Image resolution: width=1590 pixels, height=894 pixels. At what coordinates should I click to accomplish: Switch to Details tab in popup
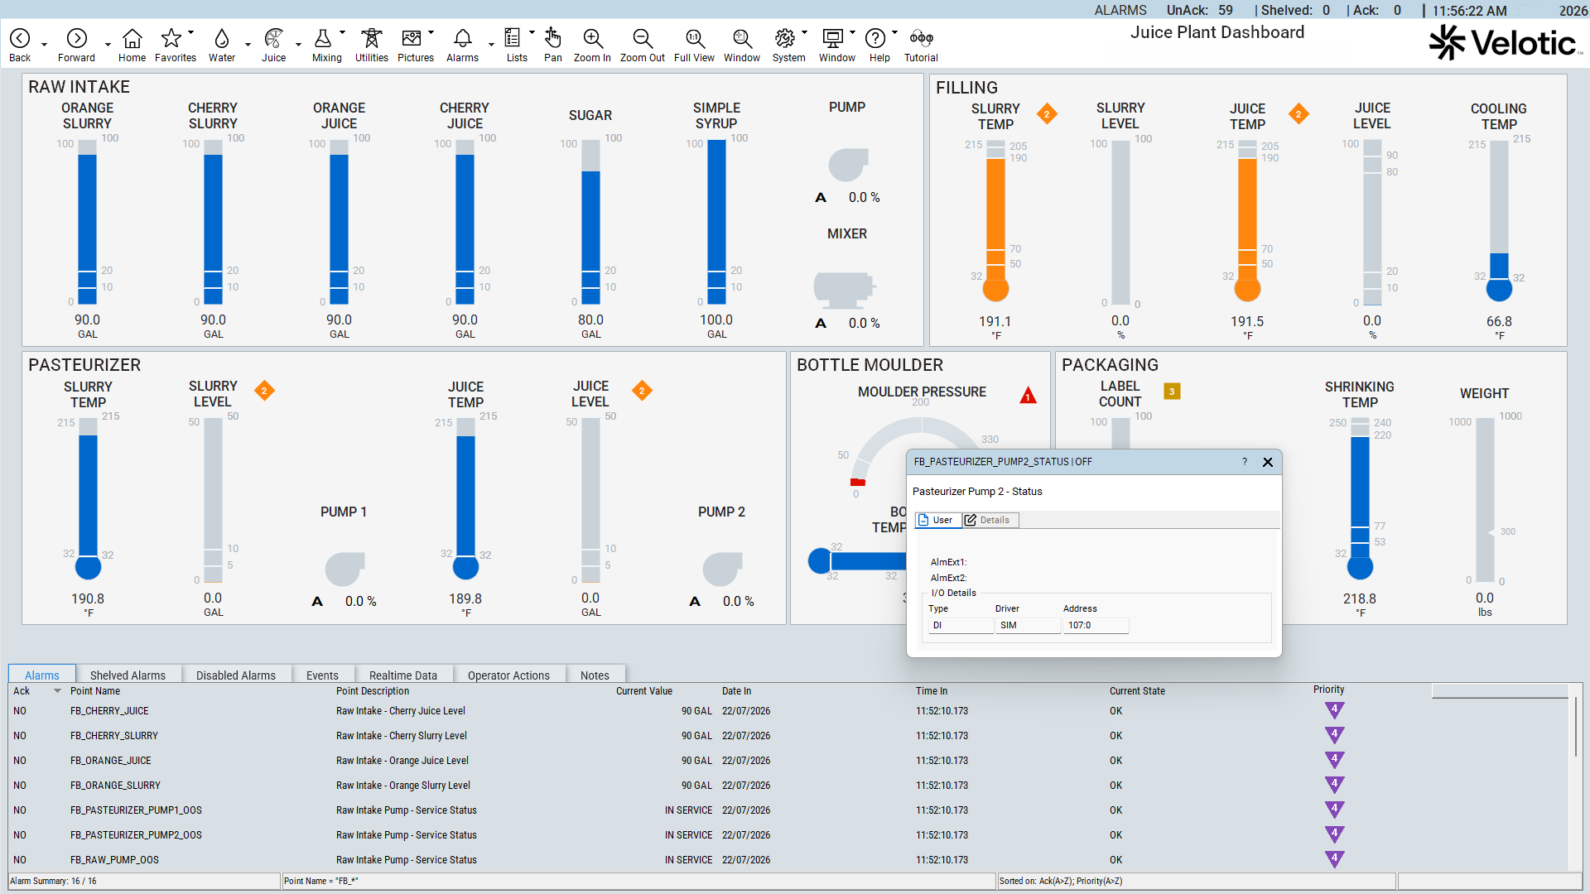[990, 520]
